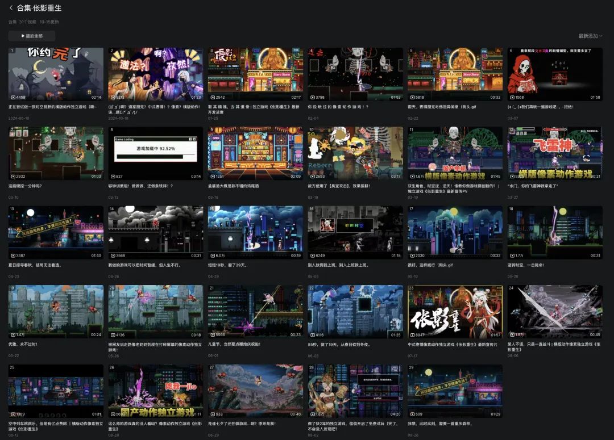Open video 5 thumbnail lasting 00:32
This screenshot has width=614, height=440.
[x=455, y=74]
